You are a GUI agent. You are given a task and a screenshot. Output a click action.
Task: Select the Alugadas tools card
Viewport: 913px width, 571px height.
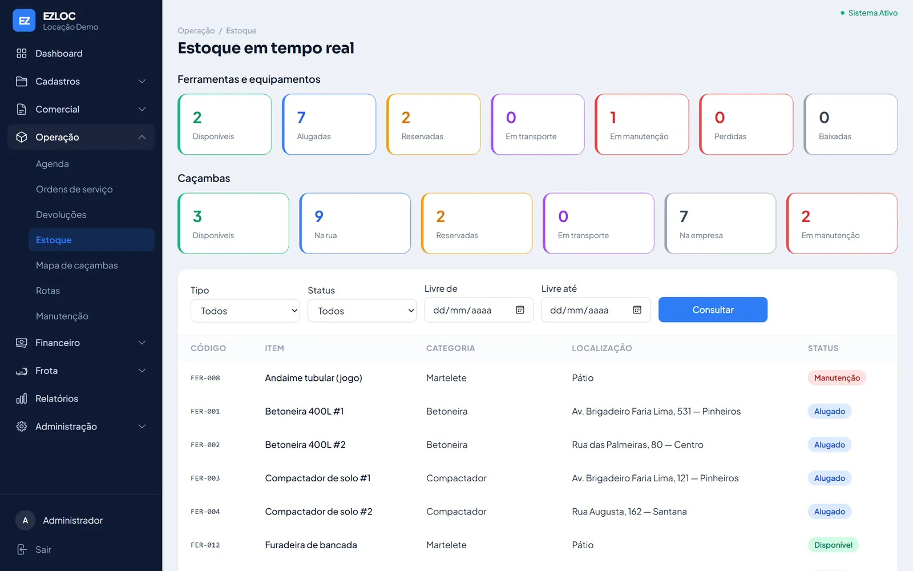pos(329,124)
